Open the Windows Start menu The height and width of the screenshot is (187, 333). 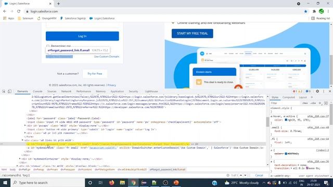point(5,182)
